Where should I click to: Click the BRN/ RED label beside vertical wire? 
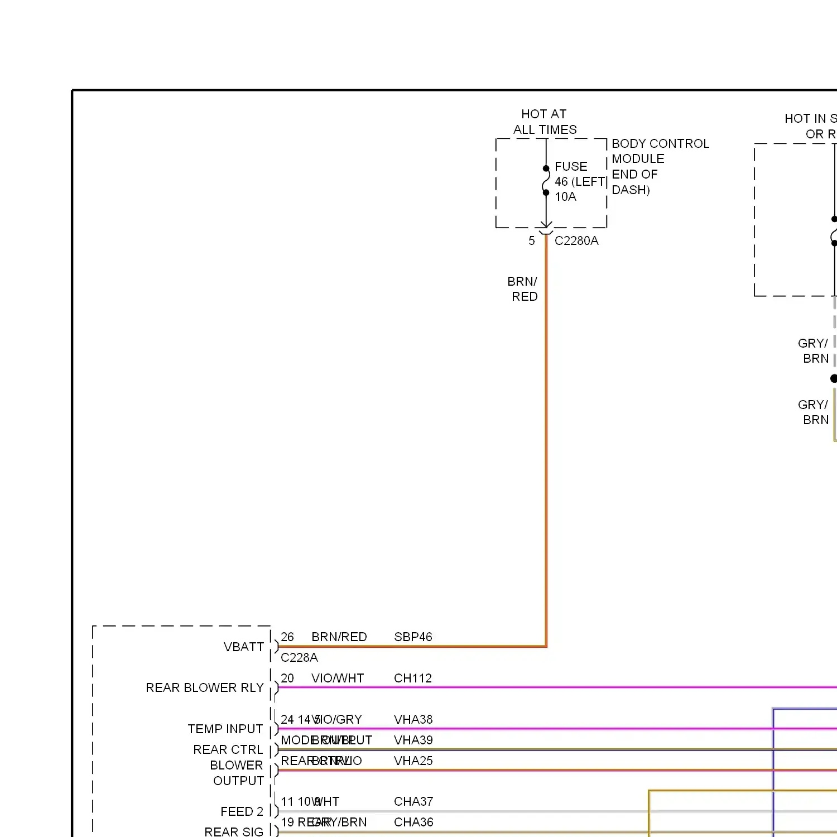pyautogui.click(x=524, y=288)
